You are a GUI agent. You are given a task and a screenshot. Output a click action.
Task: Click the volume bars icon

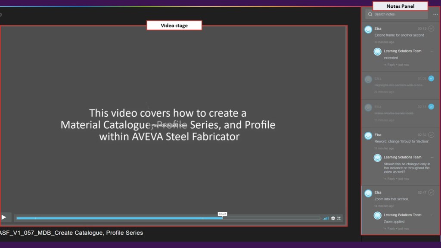(326, 218)
